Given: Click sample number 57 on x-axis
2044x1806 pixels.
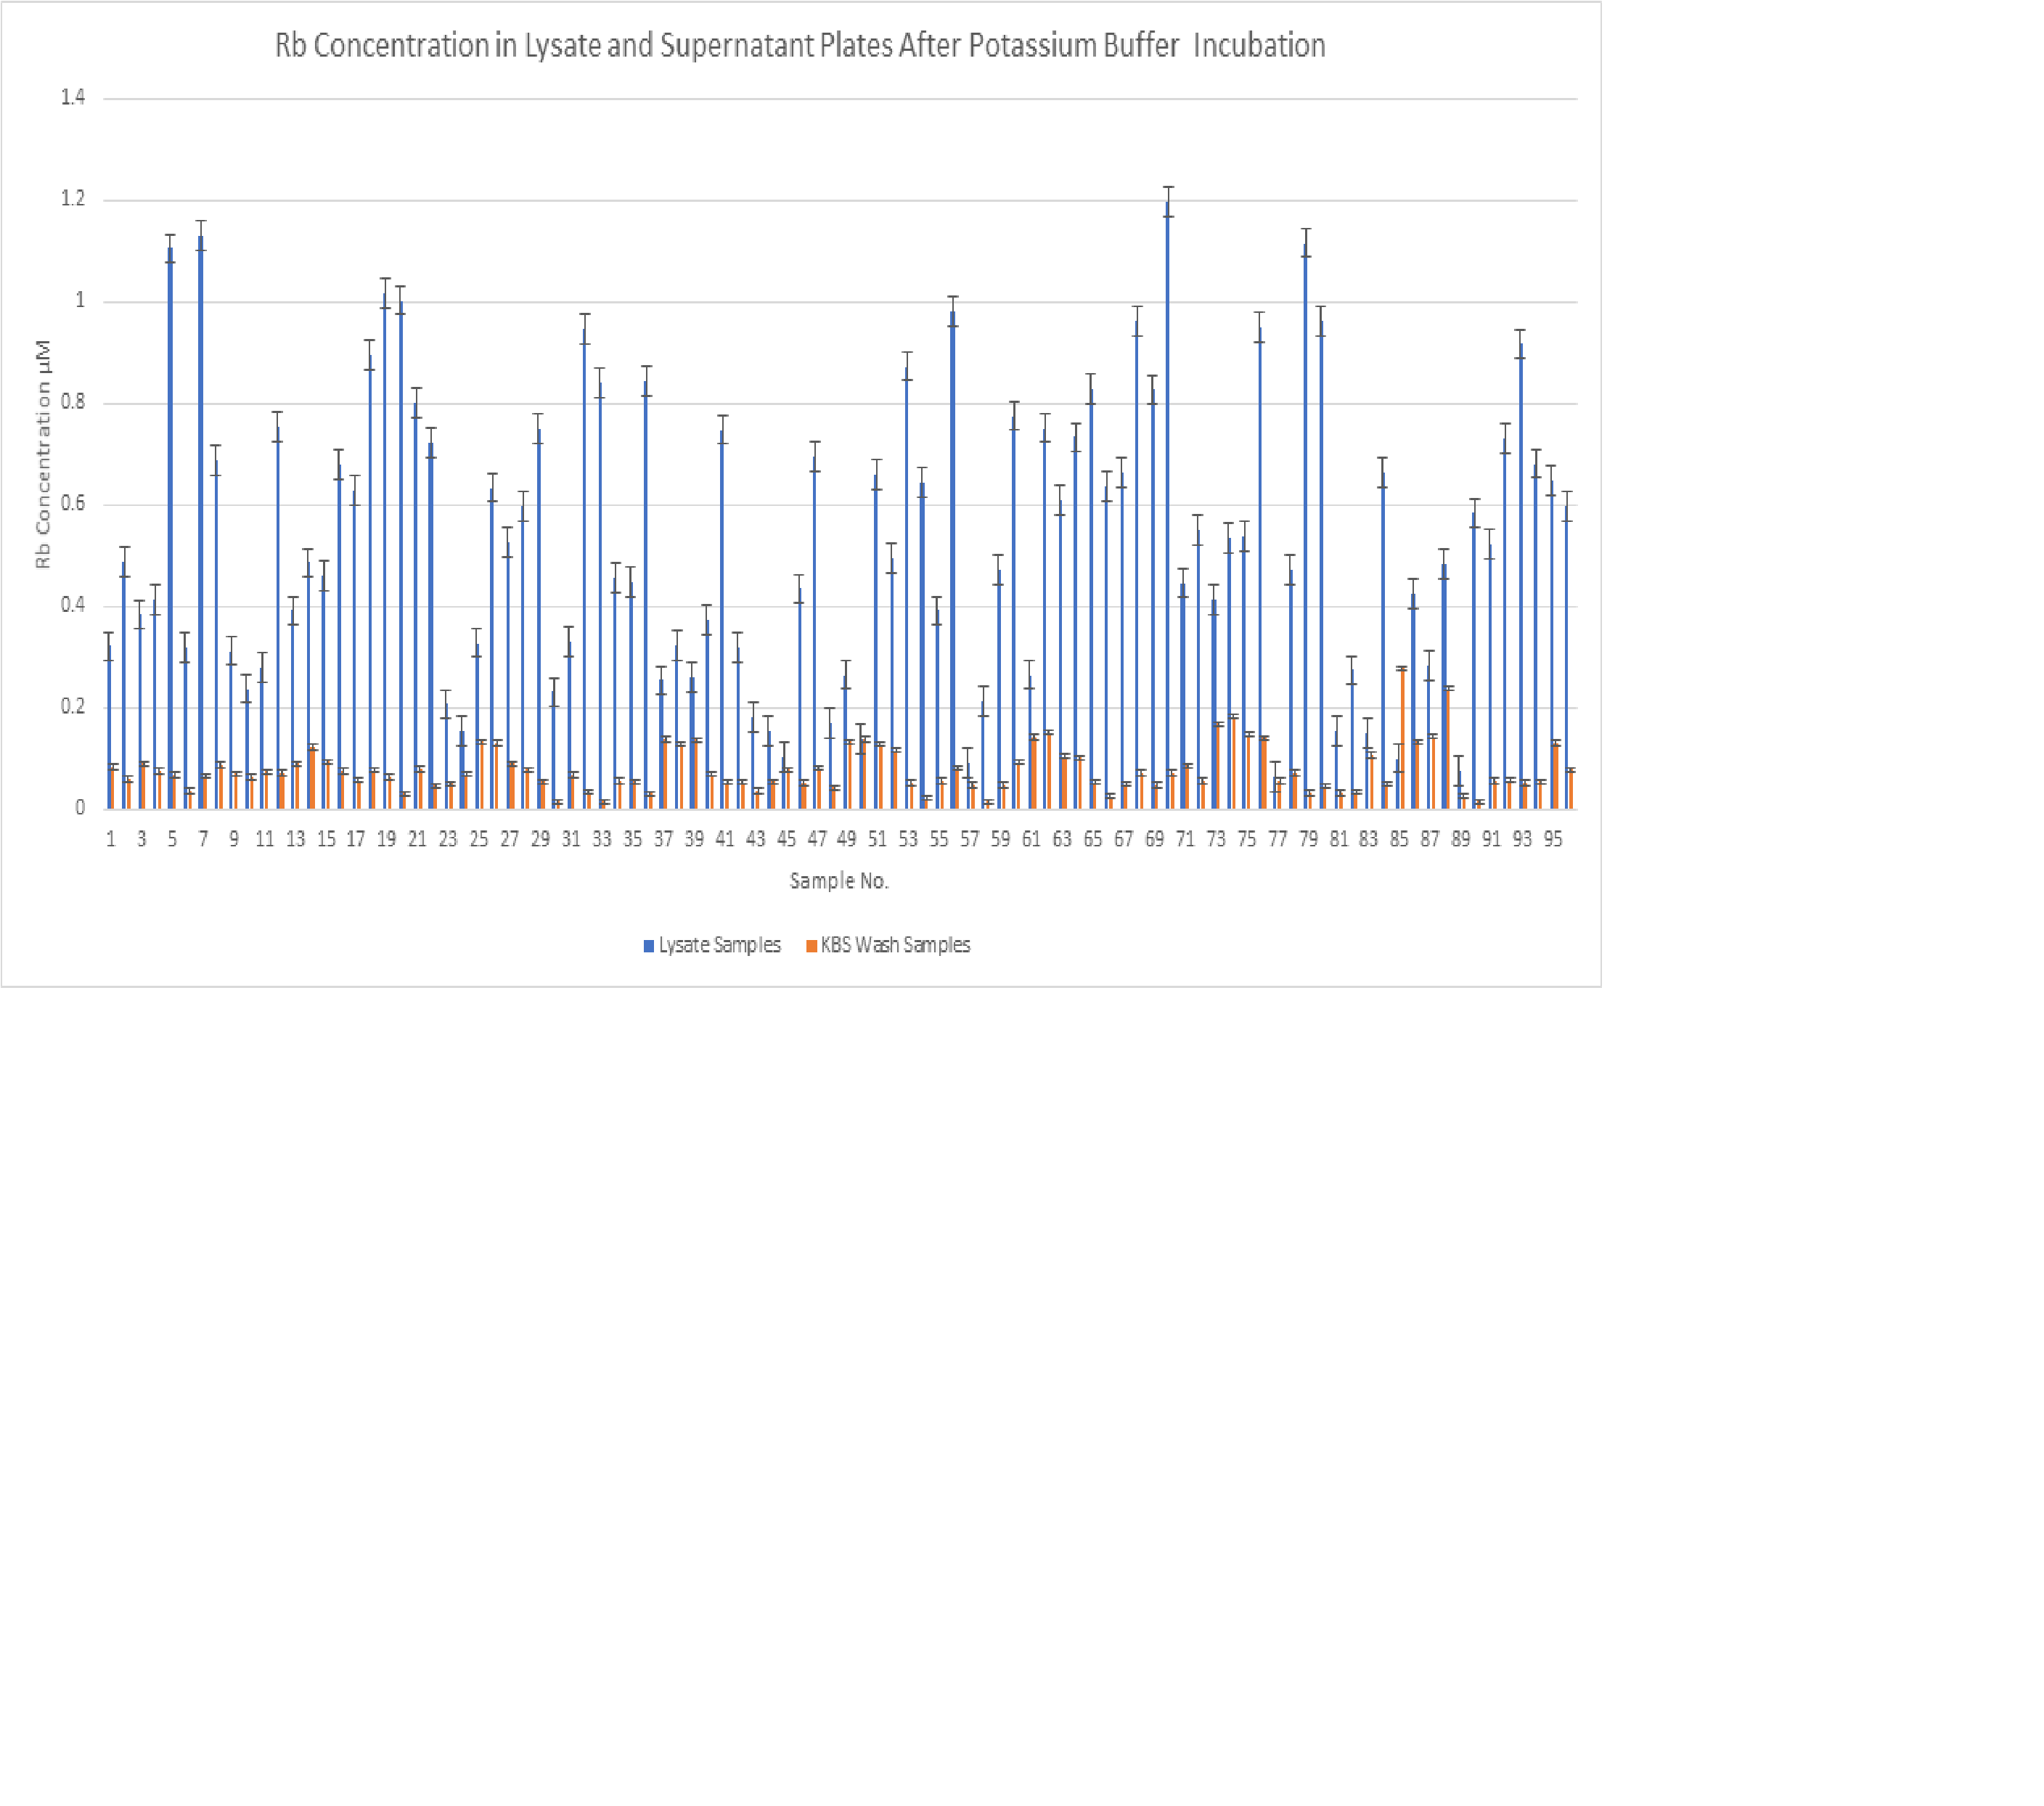Looking at the screenshot, I should (x=970, y=839).
